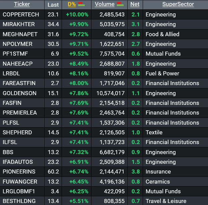Sort table by Ticker column header
The image size is (208, 205).
pos(22,4)
